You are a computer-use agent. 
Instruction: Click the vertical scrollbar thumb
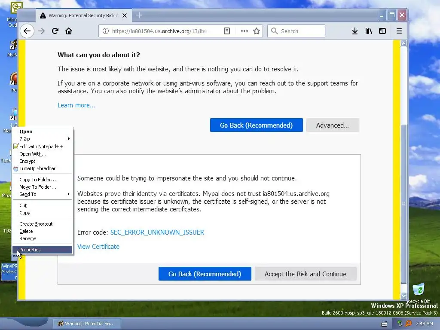[403, 203]
